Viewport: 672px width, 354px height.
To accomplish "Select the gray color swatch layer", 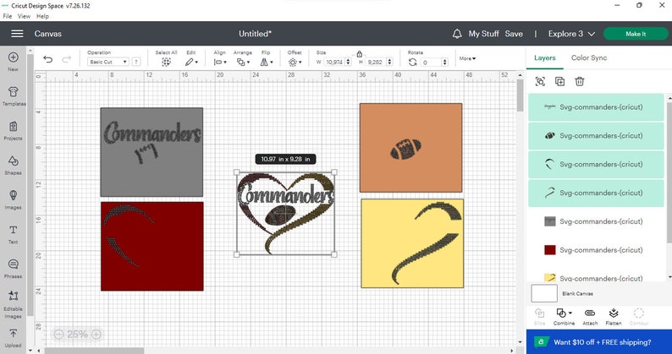I will (596, 221).
